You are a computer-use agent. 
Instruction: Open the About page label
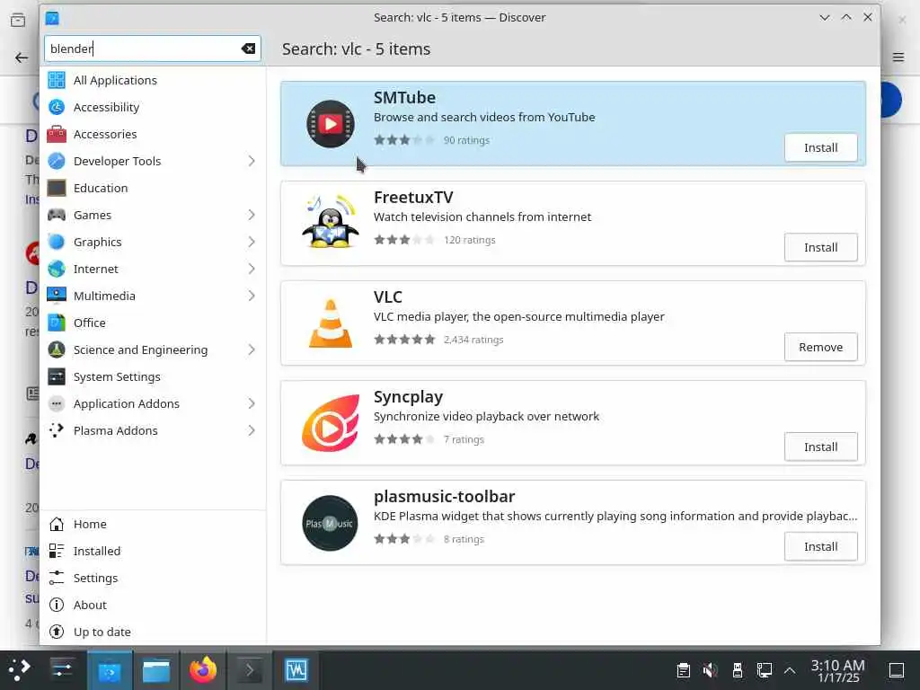click(x=90, y=605)
